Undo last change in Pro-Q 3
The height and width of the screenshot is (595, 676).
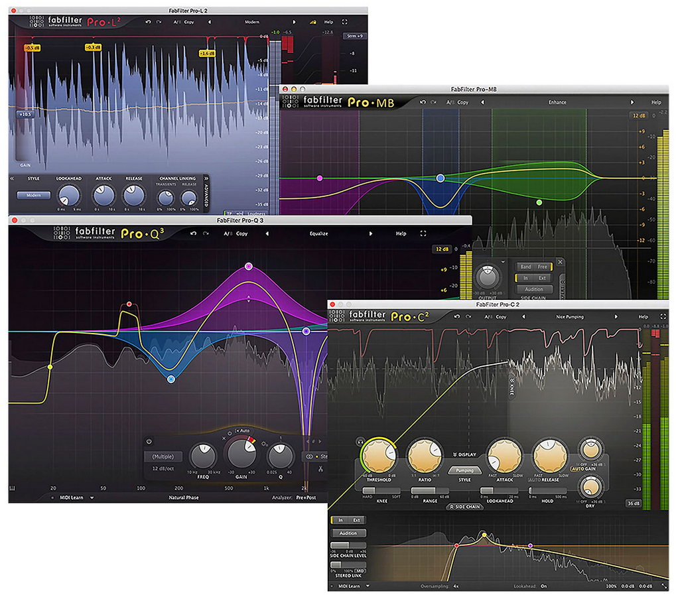[193, 233]
